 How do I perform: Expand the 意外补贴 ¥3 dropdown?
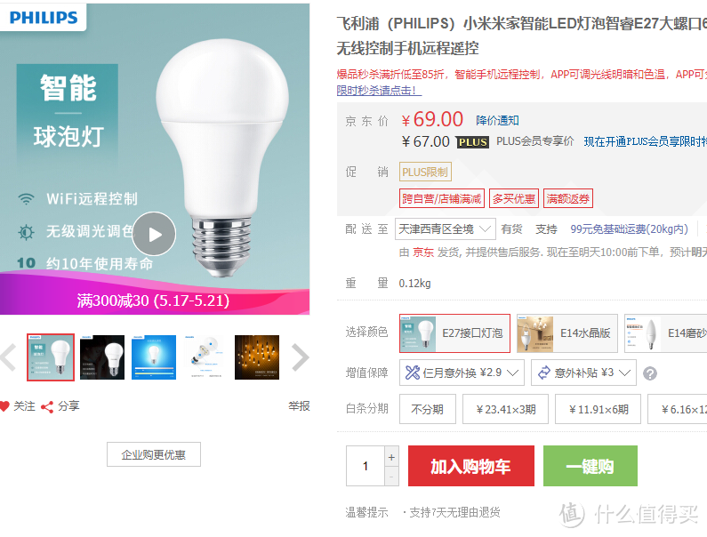coord(583,373)
